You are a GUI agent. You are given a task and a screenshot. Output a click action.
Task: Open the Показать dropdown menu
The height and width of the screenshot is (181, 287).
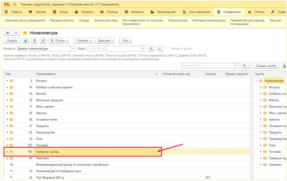[x=83, y=41]
